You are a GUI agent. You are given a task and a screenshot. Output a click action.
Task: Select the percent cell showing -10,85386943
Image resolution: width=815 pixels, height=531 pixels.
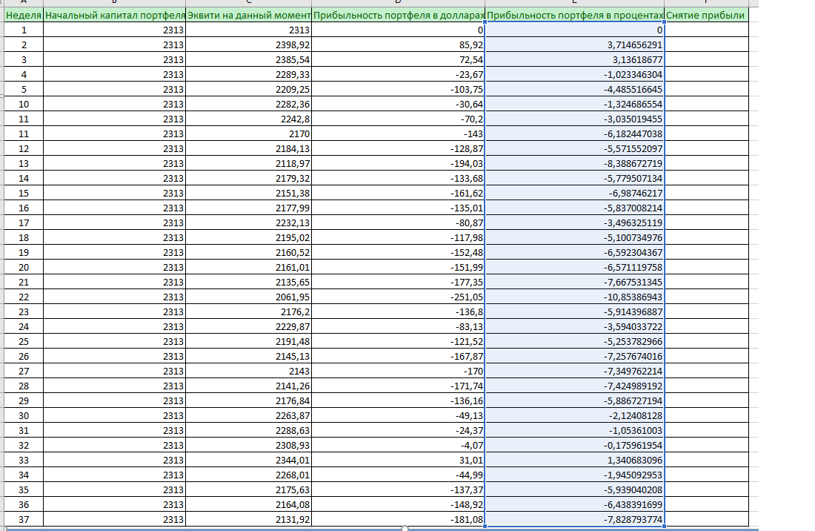(x=575, y=297)
